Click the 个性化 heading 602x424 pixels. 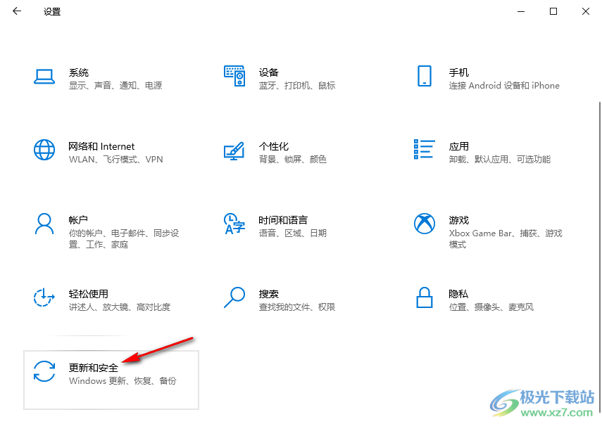pos(274,146)
